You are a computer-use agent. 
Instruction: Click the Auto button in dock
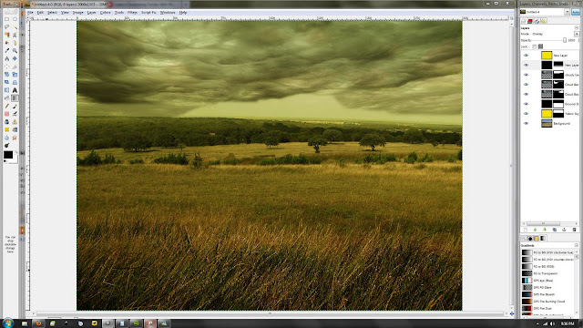pyautogui.click(x=576, y=12)
